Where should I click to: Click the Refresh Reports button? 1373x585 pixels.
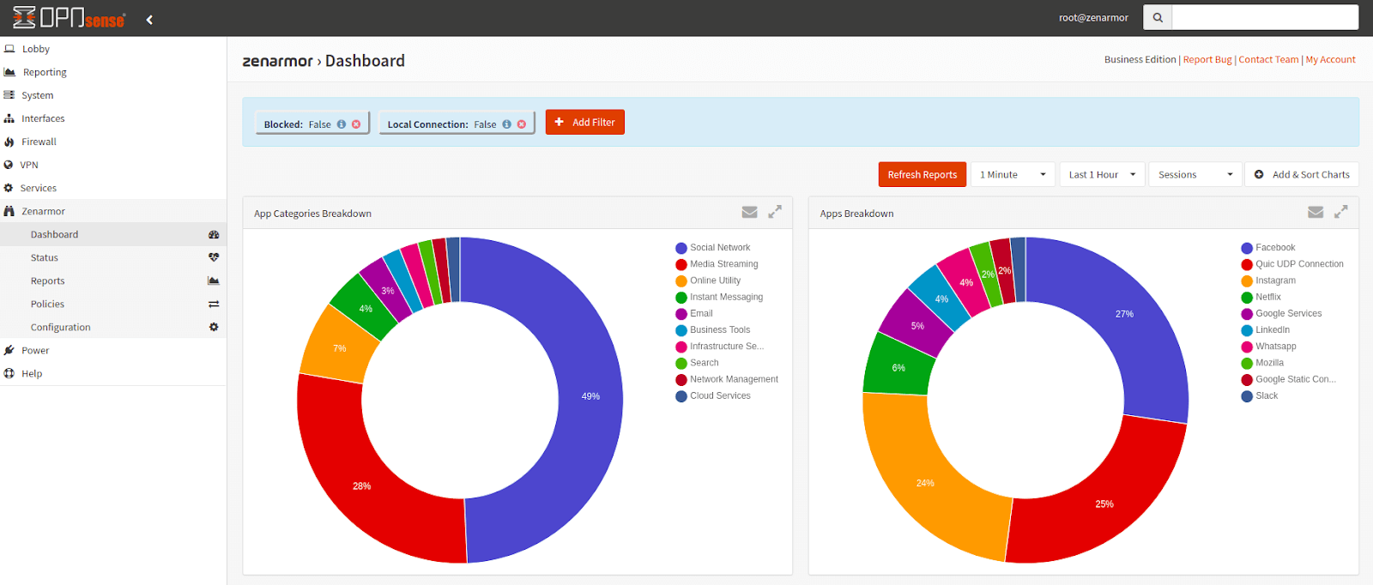point(922,175)
